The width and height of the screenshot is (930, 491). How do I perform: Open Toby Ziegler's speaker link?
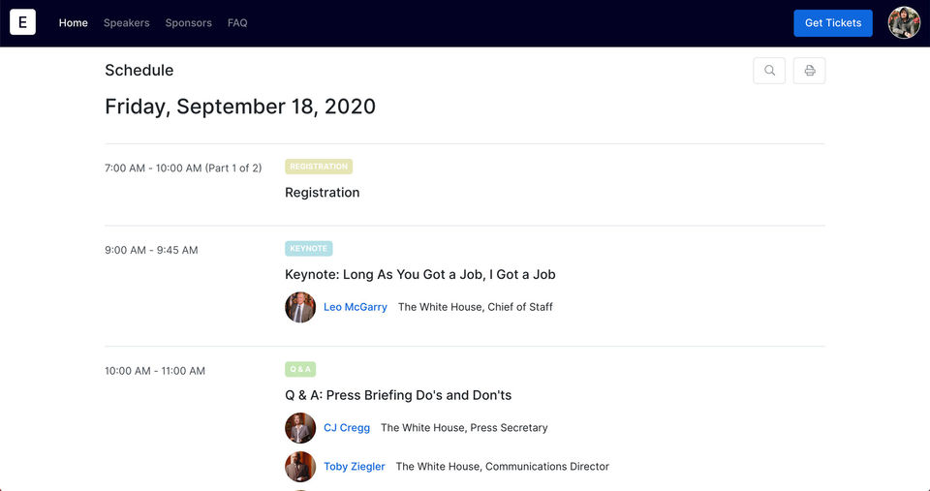coord(355,467)
